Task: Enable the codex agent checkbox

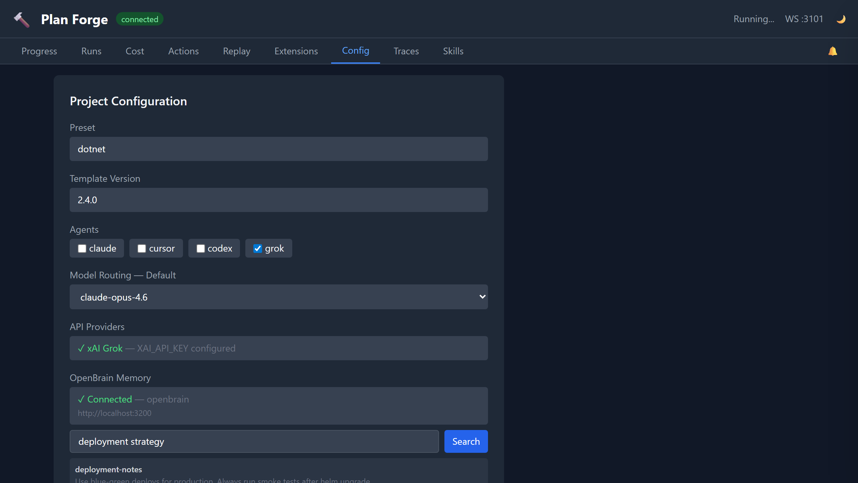Action: [x=200, y=248]
